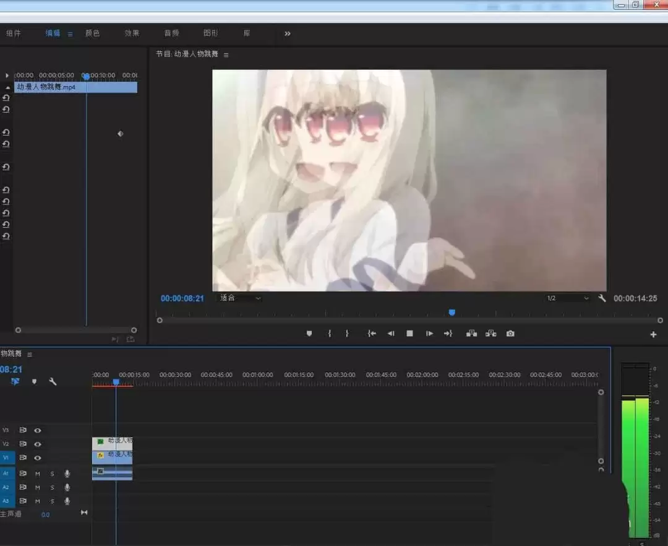This screenshot has height=546, width=668.
Task: Click the program monitor playhead marker
Action: pos(452,313)
